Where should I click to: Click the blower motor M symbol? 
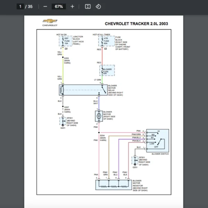point(98,115)
